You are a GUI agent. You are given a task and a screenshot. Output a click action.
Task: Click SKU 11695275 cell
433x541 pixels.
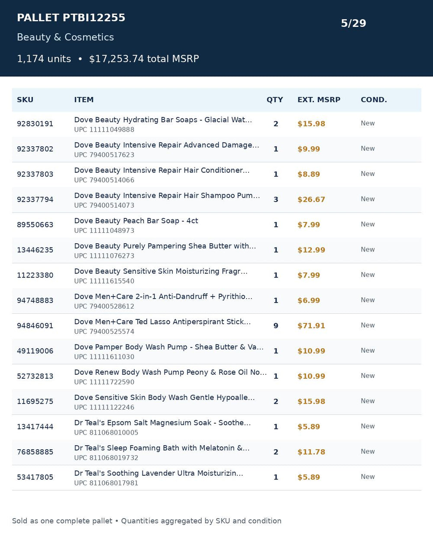click(35, 402)
